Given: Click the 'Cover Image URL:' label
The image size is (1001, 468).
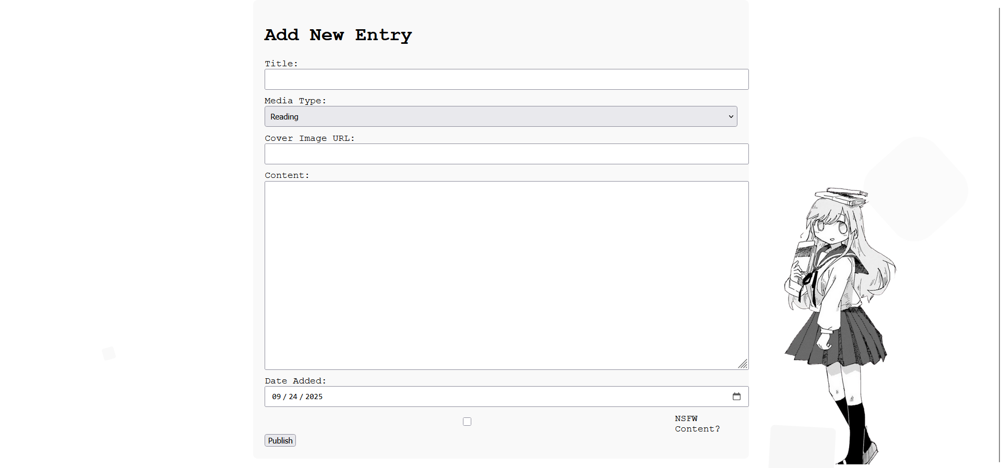Looking at the screenshot, I should coord(309,138).
